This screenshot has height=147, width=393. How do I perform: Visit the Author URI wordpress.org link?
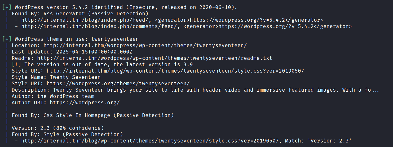pyautogui.click(x=85, y=103)
